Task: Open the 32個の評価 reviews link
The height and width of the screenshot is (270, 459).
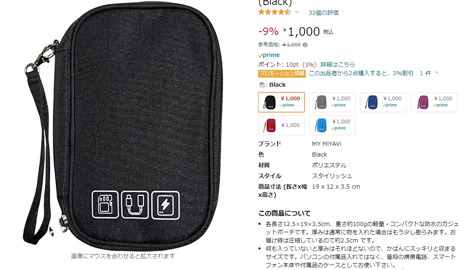Action: click(324, 13)
